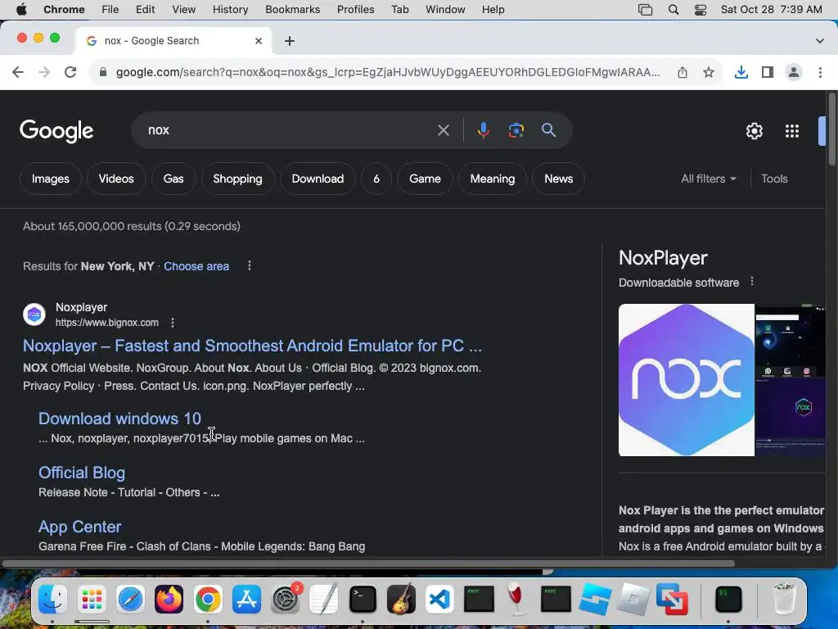
Task: Filter results by Images
Action: (x=50, y=179)
